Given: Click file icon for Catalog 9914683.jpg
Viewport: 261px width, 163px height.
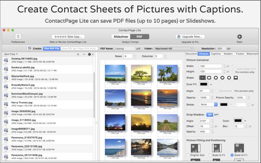Looking at the screenshot, I should click(x=6, y=60).
